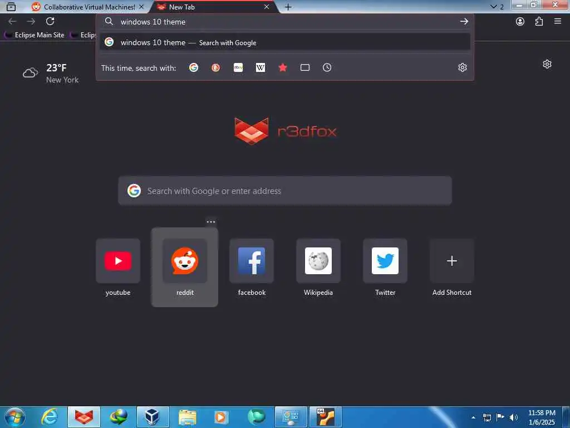Screen dimensions: 570x428
Task: Close the New Tab tab
Action: click(x=267, y=7)
